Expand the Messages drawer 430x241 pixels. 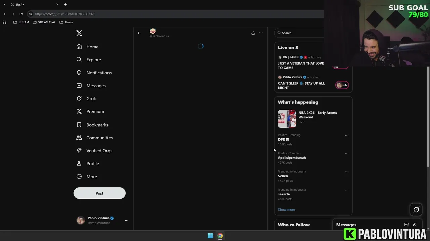click(x=415, y=225)
